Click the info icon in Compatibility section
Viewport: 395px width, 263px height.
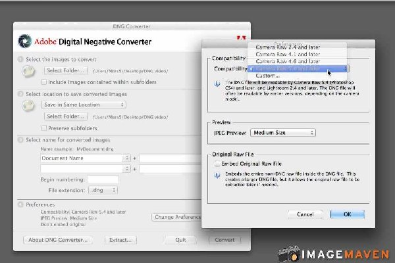pyautogui.click(x=217, y=84)
